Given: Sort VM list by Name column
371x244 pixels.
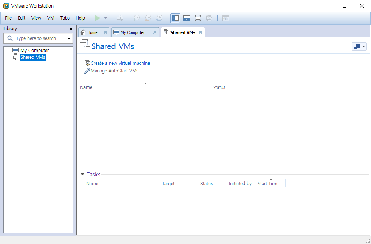Looking at the screenshot, I should click(x=145, y=87).
